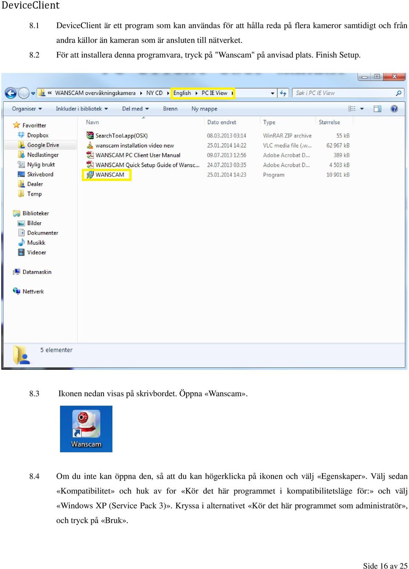This screenshot has width=409, height=569.
Task: Click the date '24.07.2013 03:35'
Action: point(227,165)
